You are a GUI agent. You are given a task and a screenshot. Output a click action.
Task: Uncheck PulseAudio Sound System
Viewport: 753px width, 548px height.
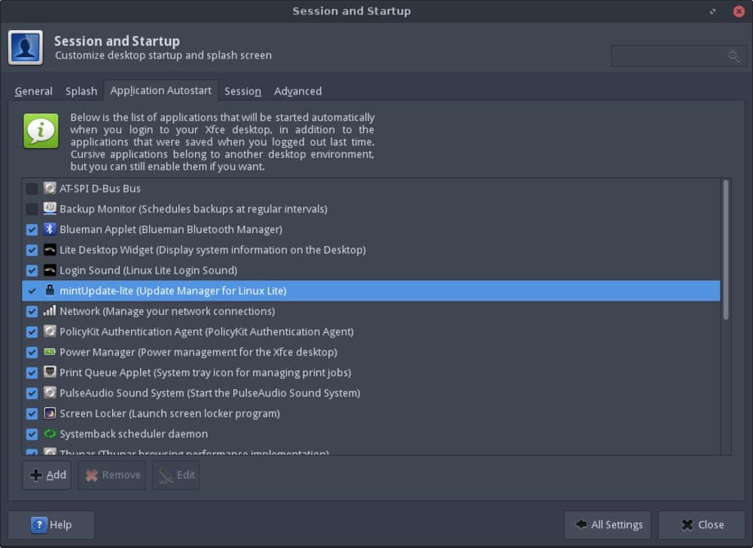tap(32, 394)
